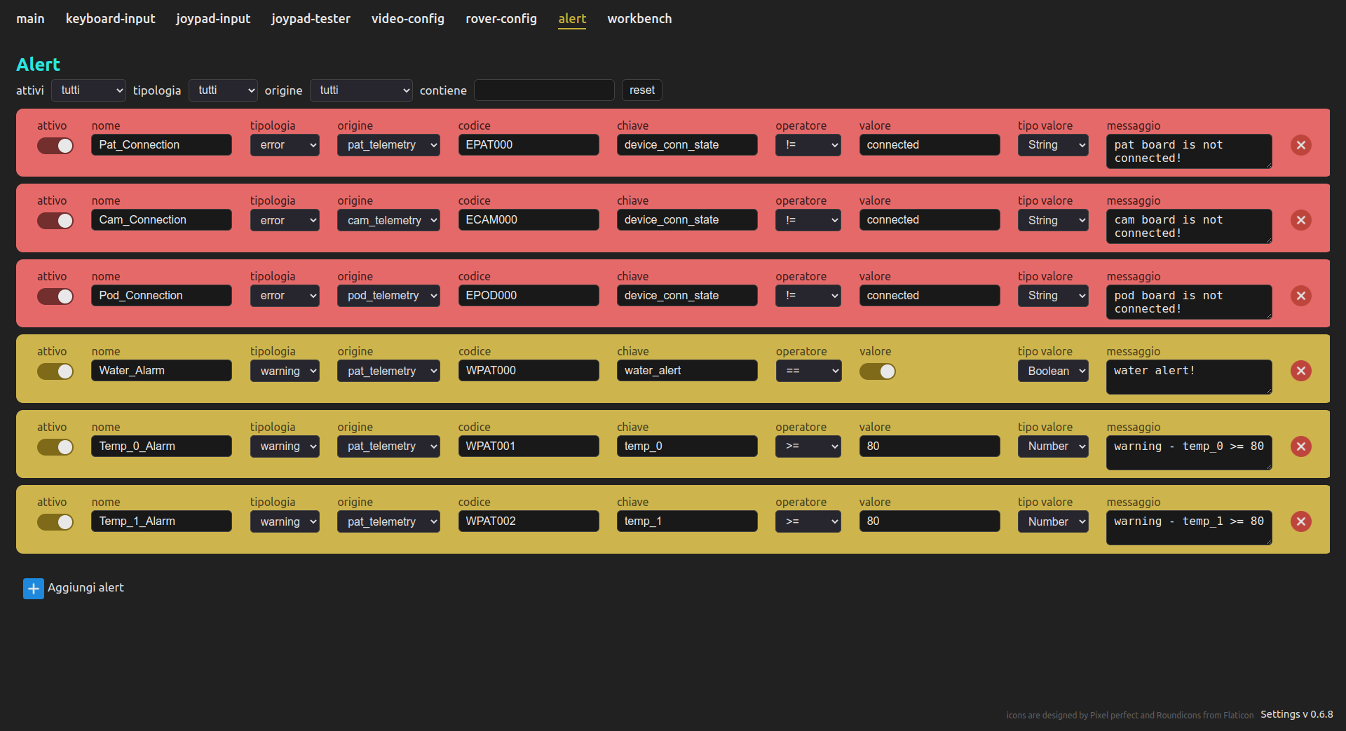
Task: Switch to the rover-config tab
Action: 501,19
